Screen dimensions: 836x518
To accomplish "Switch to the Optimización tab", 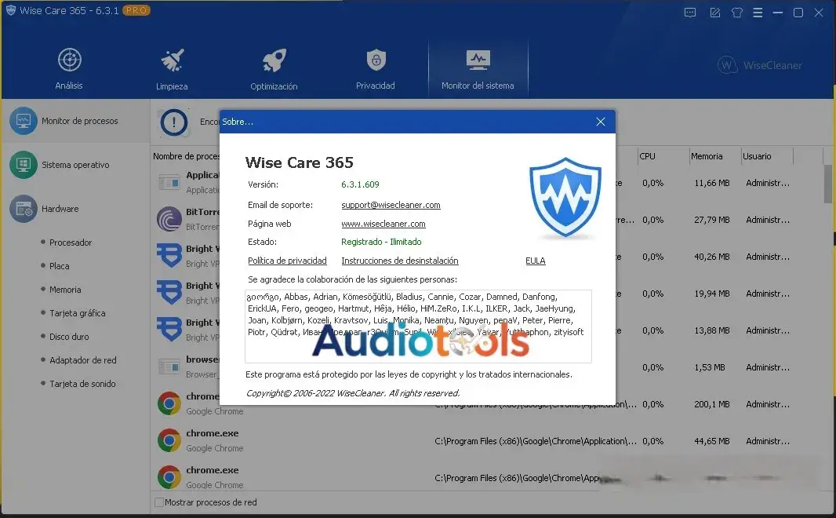I will click(x=274, y=68).
